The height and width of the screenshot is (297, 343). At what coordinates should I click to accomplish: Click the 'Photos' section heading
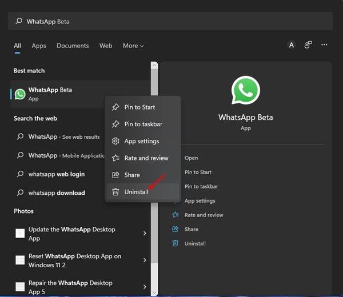click(x=23, y=211)
